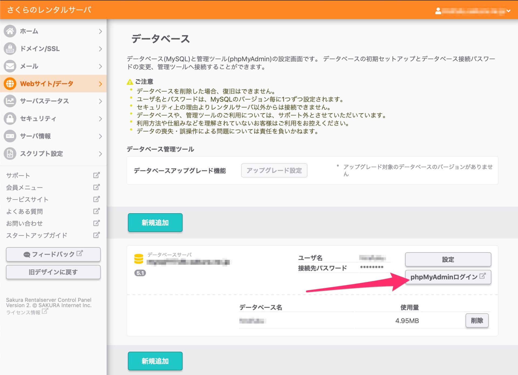Click the mail envelope icon
Image resolution: width=518 pixels, height=375 pixels.
tap(10, 66)
